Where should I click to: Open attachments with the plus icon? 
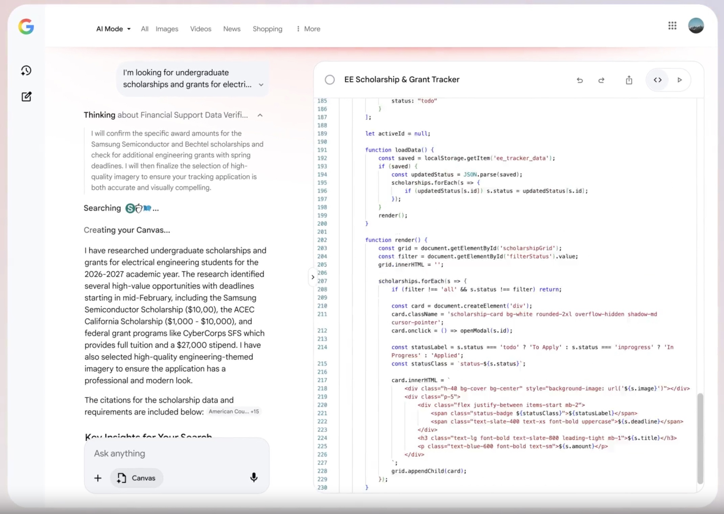pos(97,478)
